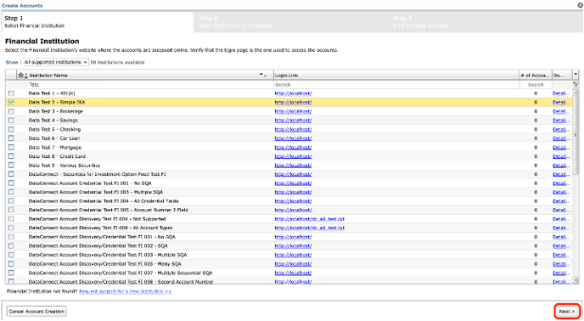Go to Step 2 Enter Online Account Credentials tab
This screenshot has width=584, height=321.
[x=290, y=21]
